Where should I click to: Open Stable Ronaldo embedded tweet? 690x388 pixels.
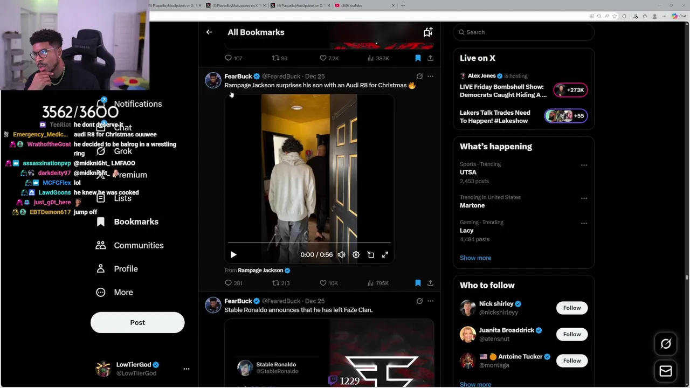[x=329, y=353]
